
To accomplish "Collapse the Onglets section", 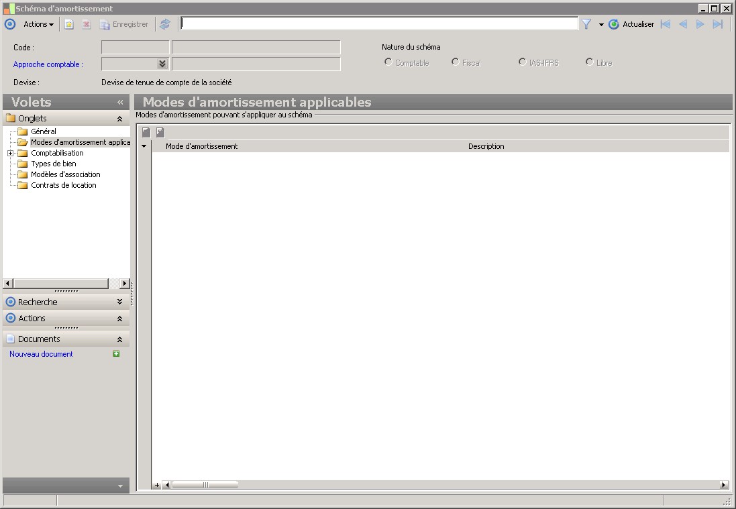I will click(x=119, y=119).
